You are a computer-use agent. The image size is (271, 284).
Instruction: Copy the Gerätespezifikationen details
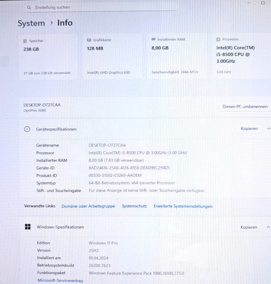[249, 128]
